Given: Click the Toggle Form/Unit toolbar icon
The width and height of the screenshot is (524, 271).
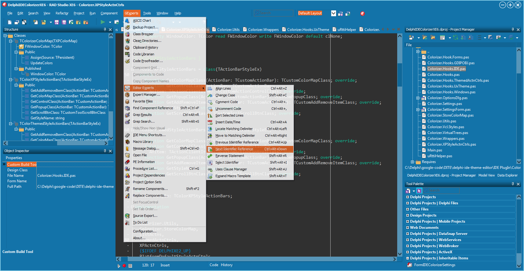Looking at the screenshot, I should click(x=24, y=22).
